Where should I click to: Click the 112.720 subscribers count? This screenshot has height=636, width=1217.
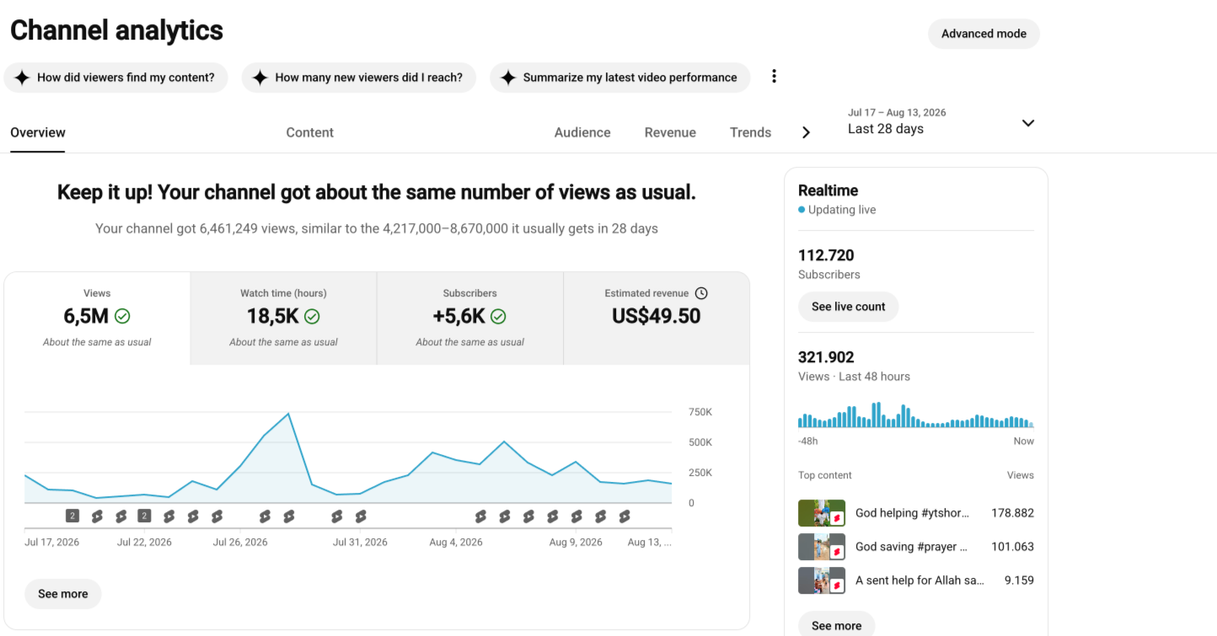coord(826,255)
